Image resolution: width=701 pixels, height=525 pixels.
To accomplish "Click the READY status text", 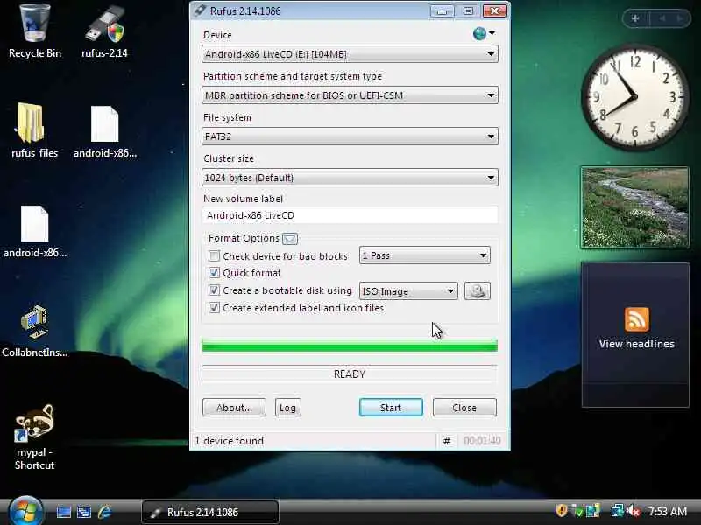I will pyautogui.click(x=350, y=374).
